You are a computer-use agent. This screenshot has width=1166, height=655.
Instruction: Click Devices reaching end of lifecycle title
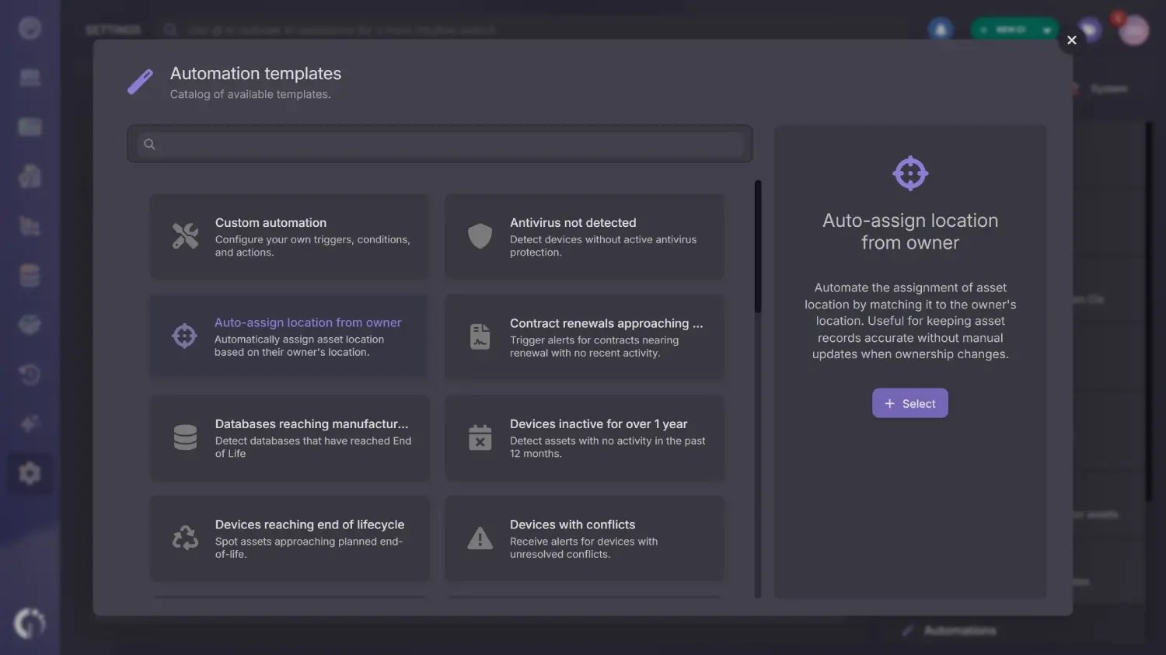309,524
